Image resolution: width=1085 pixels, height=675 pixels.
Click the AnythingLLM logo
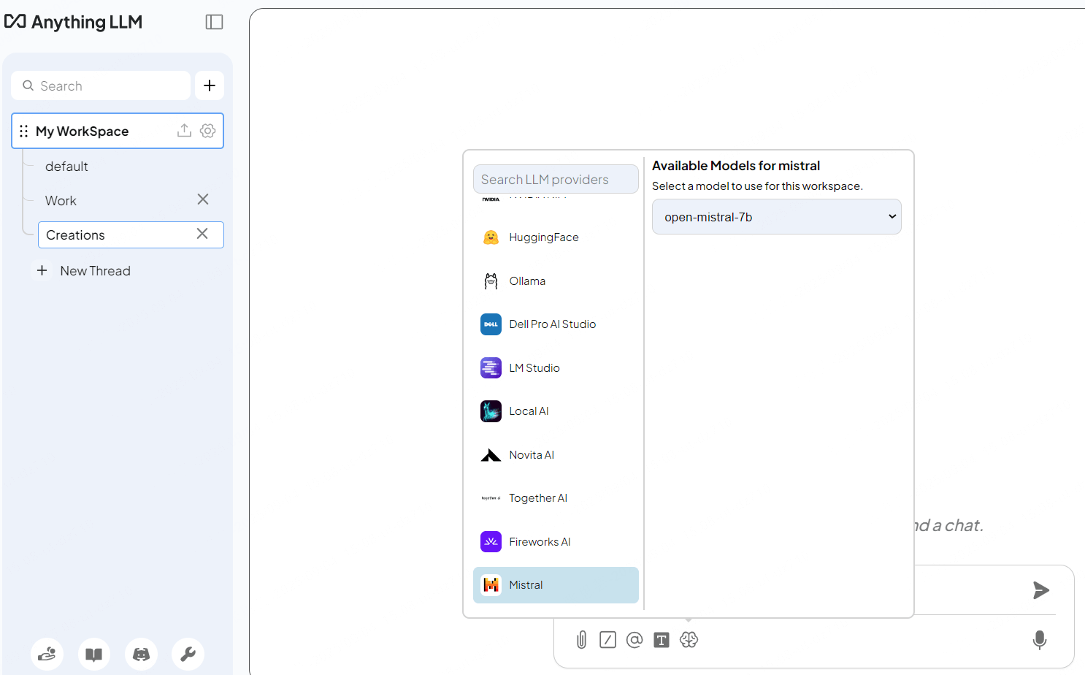(73, 22)
